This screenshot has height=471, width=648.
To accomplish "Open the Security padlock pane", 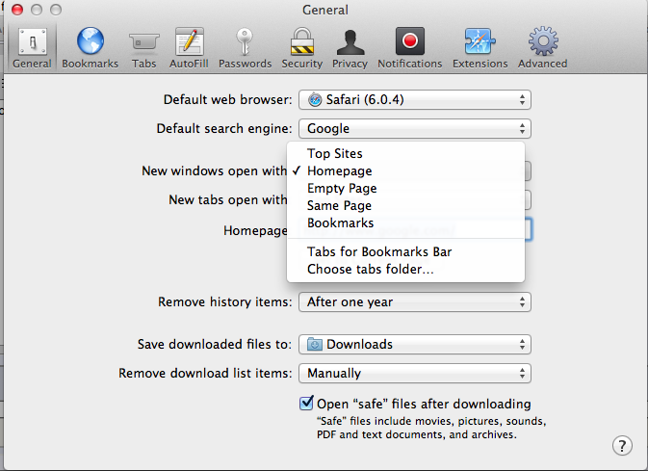I will (x=301, y=48).
